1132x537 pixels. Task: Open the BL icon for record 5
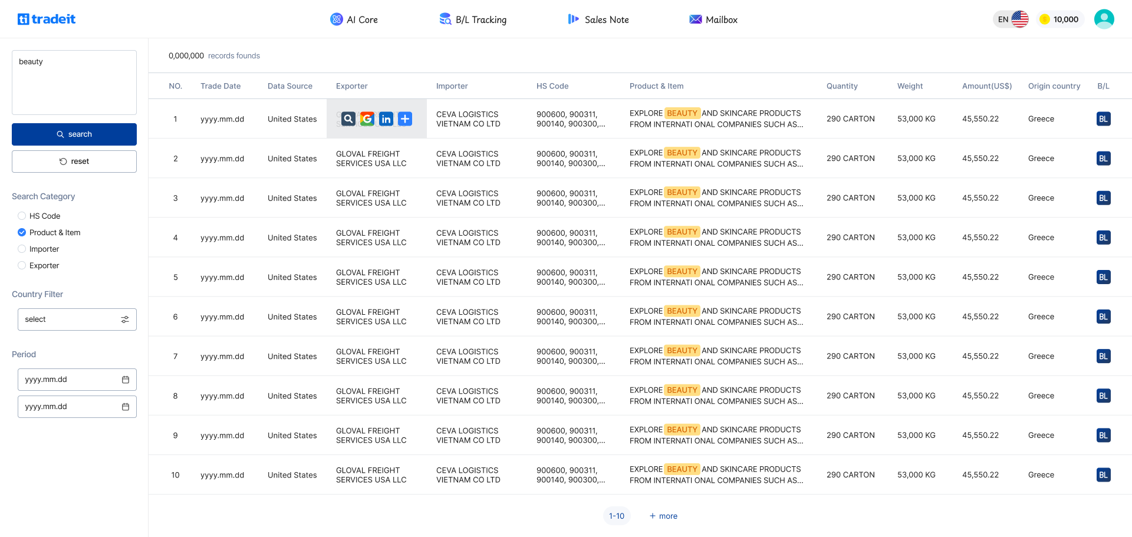(x=1103, y=277)
